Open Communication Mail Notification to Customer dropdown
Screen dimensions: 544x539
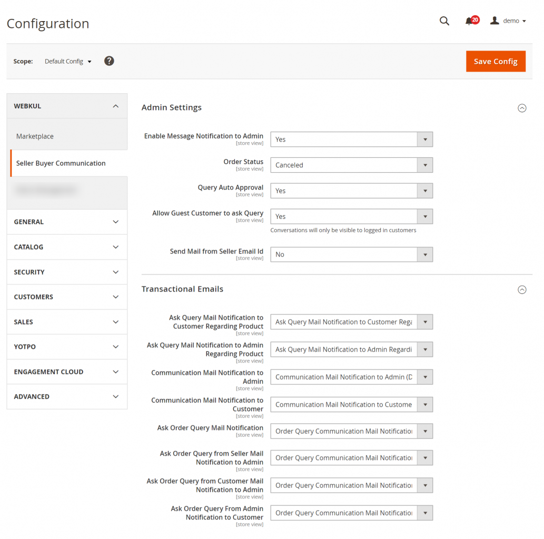pos(351,405)
